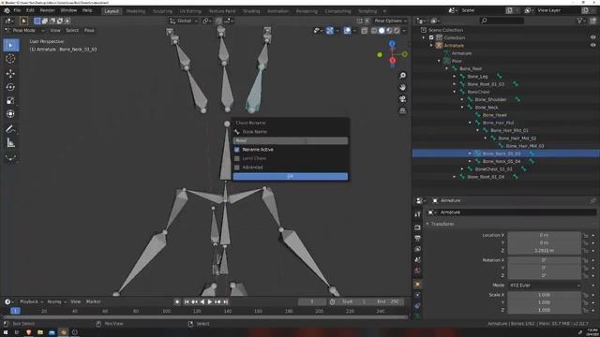The image size is (600, 337).
Task: Open the View Layer properties tab
Action: 417,249
